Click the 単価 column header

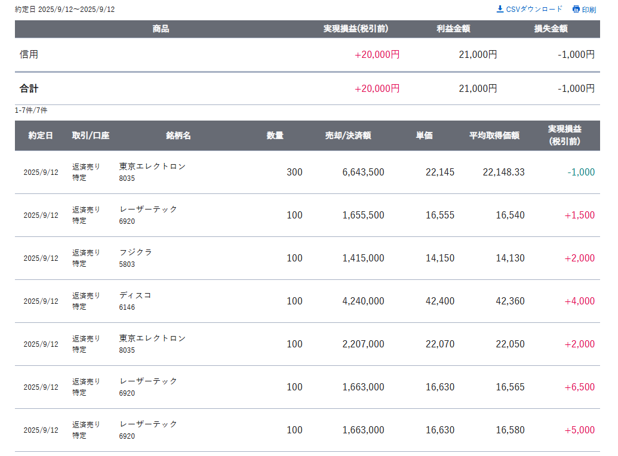coord(425,135)
